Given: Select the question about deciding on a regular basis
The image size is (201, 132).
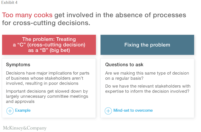Looking at the screenshot, I should (147, 76).
